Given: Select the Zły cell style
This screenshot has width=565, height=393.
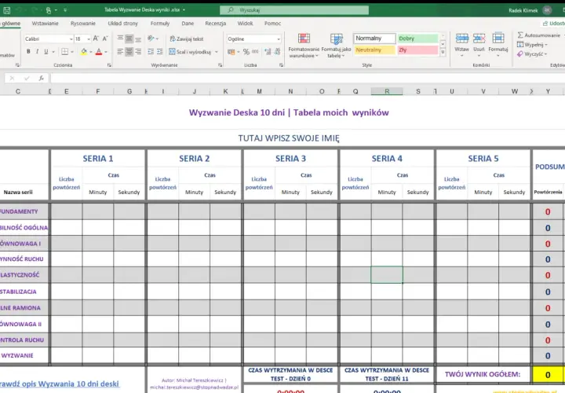Looking at the screenshot, I should pos(418,50).
